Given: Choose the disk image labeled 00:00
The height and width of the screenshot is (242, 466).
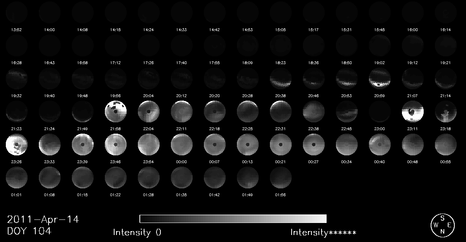Looking at the screenshot, I should click(182, 145).
